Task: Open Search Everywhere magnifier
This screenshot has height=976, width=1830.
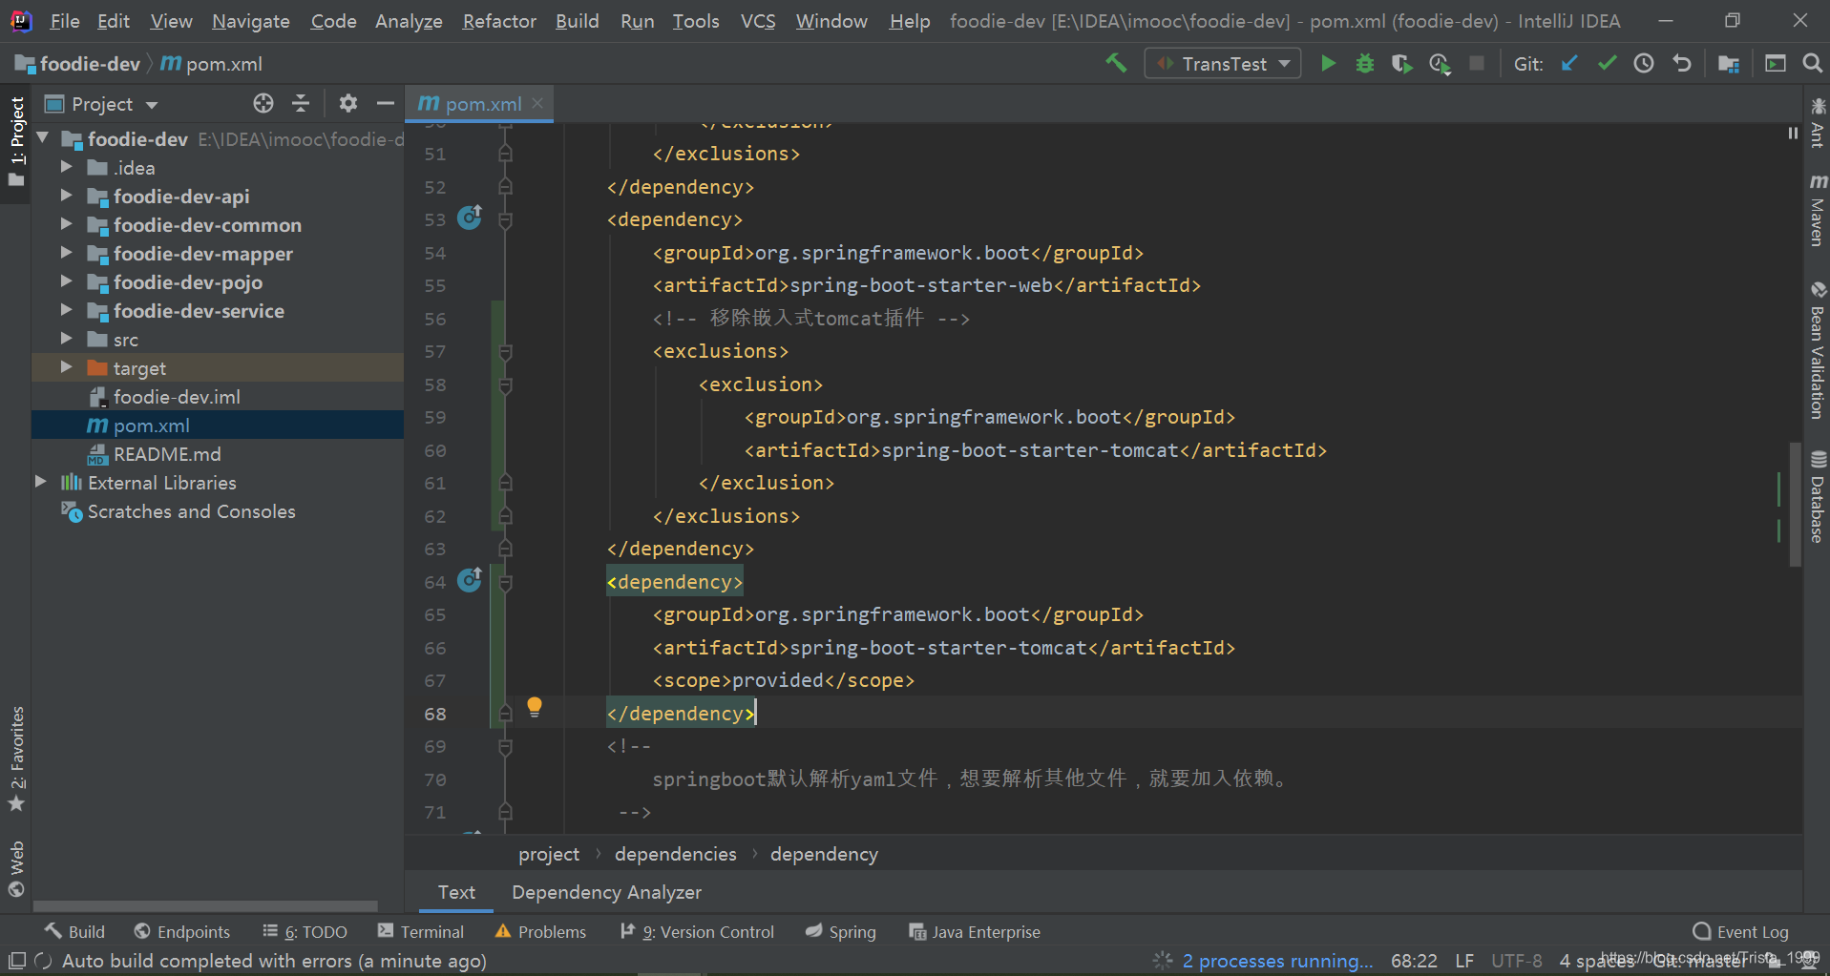Action: [1812, 63]
